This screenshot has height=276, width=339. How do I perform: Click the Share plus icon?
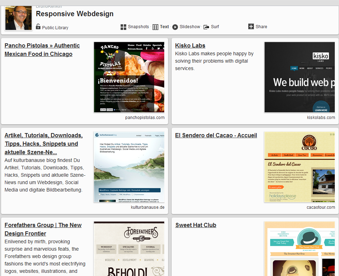(x=251, y=26)
